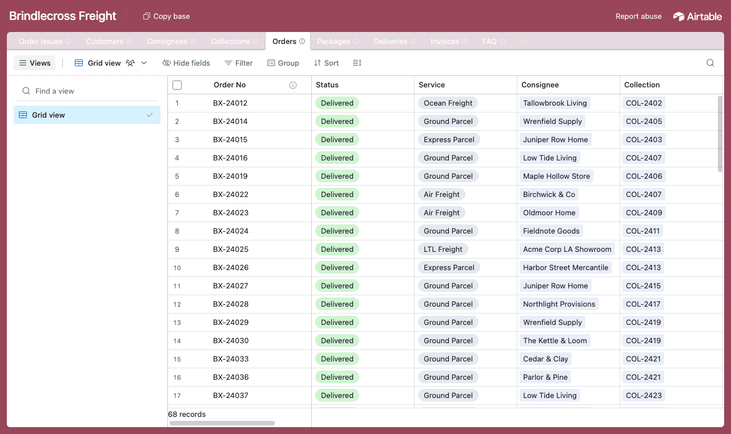Image resolution: width=731 pixels, height=434 pixels.
Task: Click the Ocean Freight service tag
Action: pyautogui.click(x=448, y=103)
